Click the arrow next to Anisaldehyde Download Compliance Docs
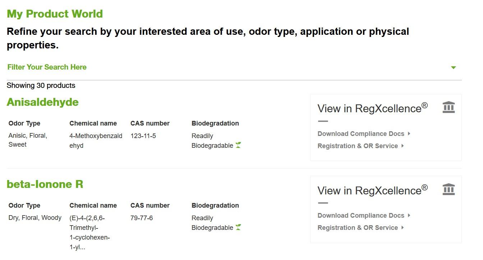This screenshot has height=260, width=483. (x=409, y=134)
